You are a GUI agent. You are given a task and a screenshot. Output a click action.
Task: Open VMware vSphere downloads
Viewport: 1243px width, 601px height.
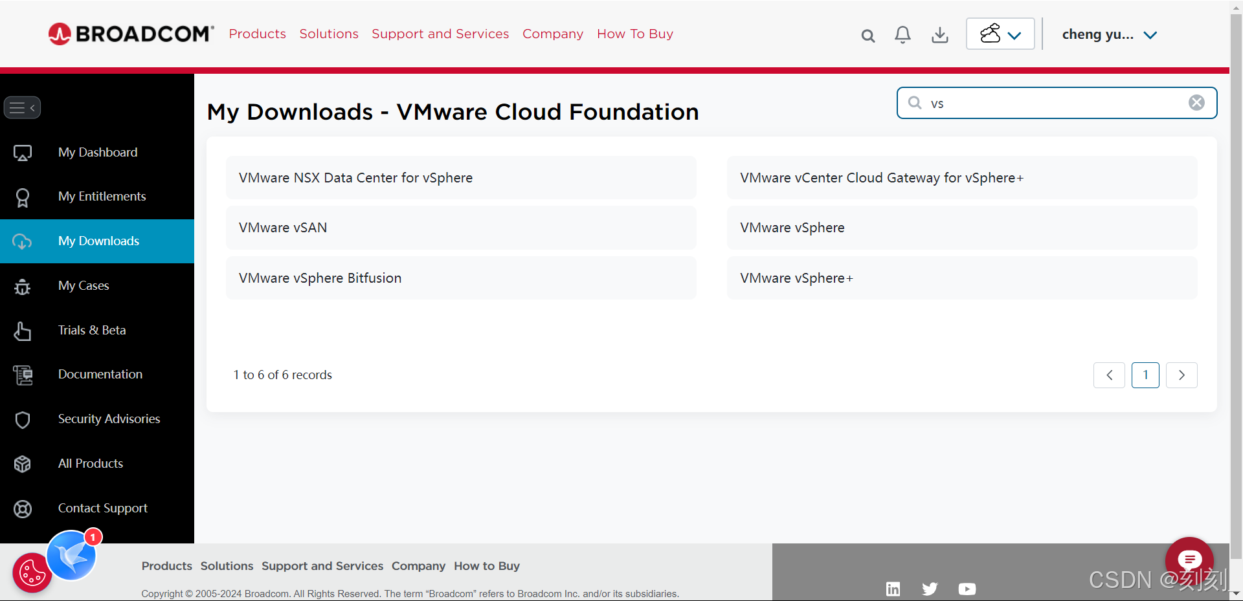tap(962, 227)
